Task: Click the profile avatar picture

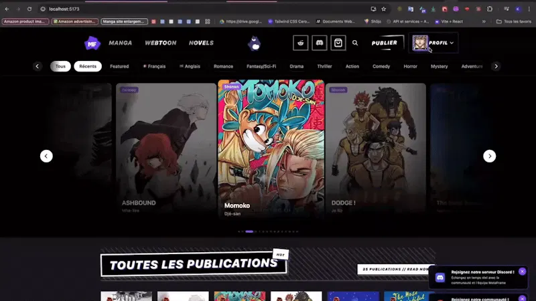Action: click(420, 43)
